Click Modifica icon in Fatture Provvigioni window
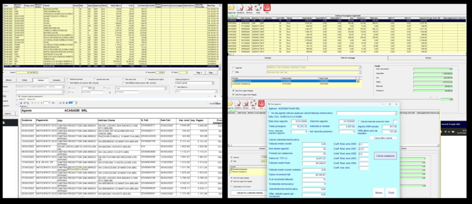The image size is (472, 204). point(241,7)
